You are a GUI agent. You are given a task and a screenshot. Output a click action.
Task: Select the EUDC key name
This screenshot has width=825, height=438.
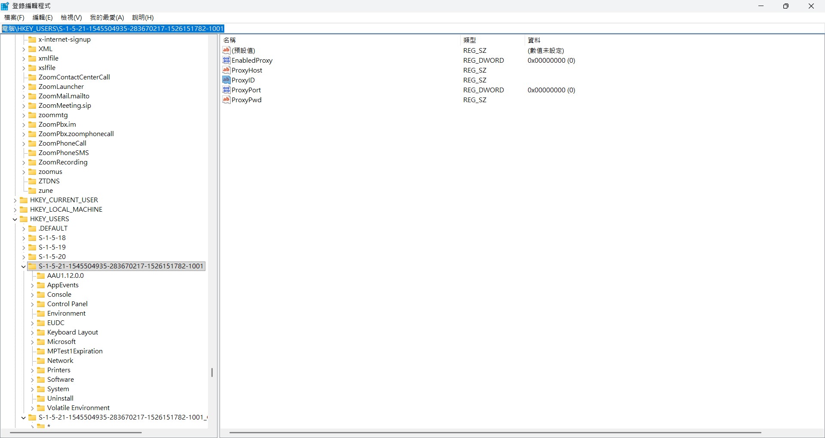[56, 322]
